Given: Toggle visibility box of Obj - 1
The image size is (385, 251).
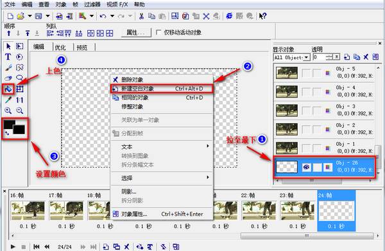Looking at the screenshot, I should (306, 148).
